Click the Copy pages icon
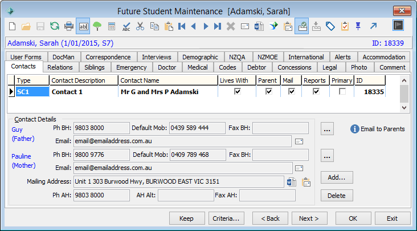417x231 pixels. click(154, 26)
